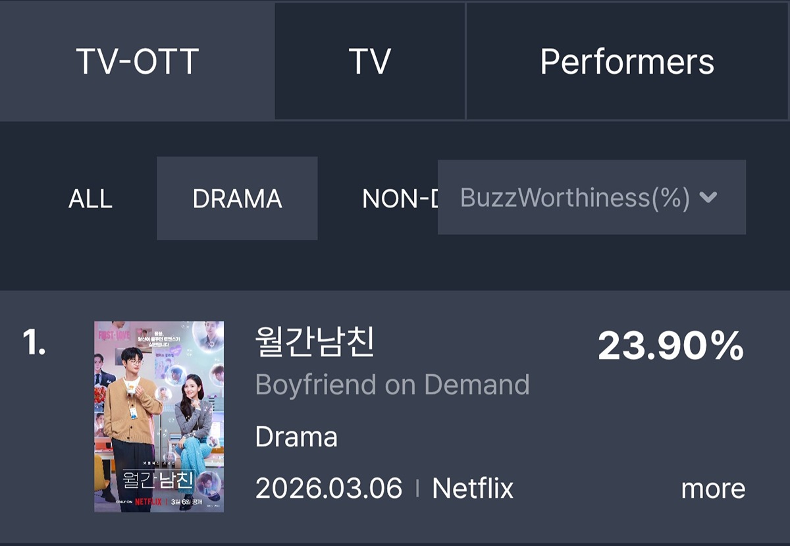Viewport: 790px width, 546px height.
Task: Open the TV tab
Action: coord(370,61)
